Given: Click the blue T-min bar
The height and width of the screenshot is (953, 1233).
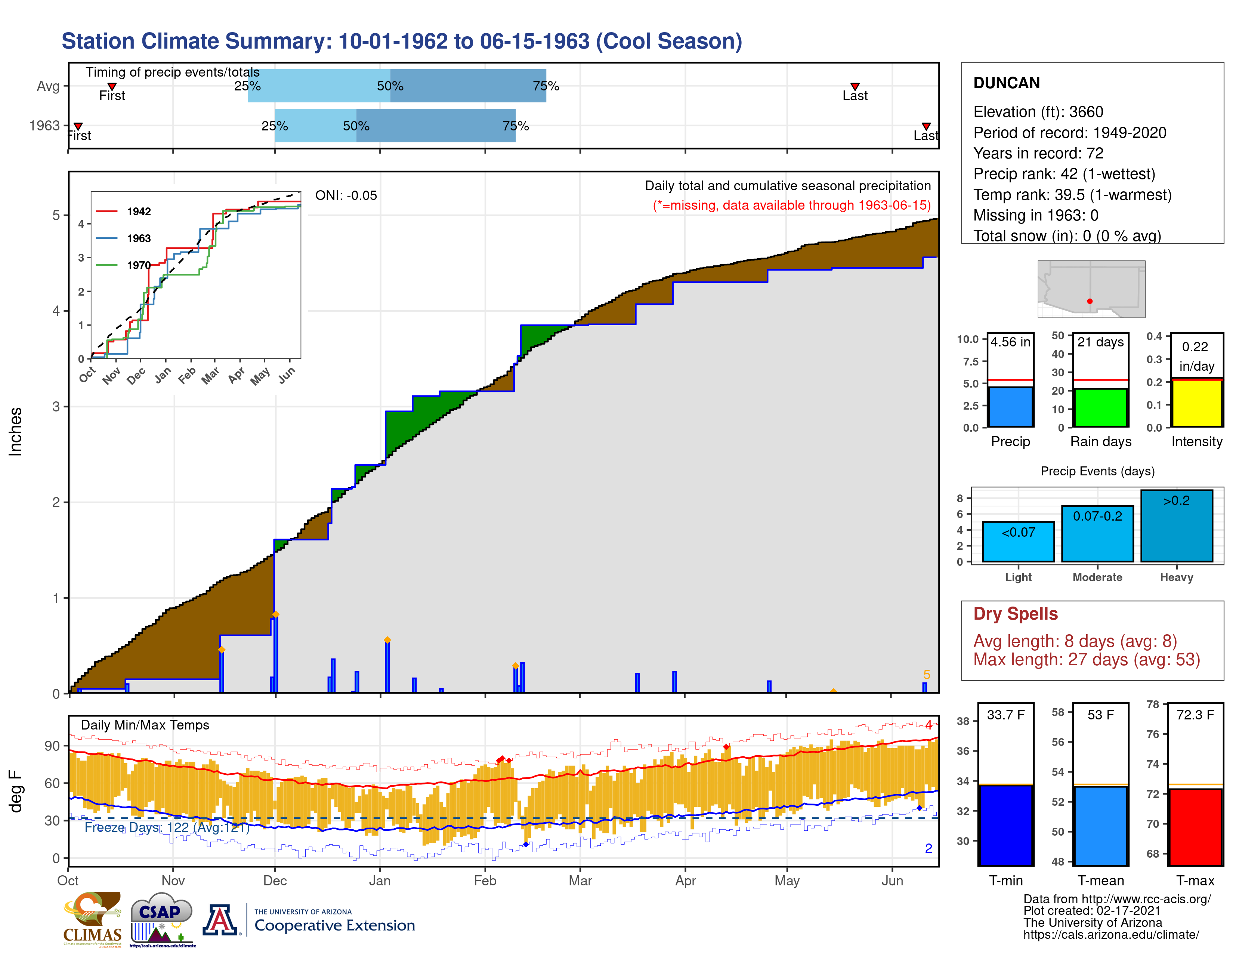Looking at the screenshot, I should coord(1005,825).
